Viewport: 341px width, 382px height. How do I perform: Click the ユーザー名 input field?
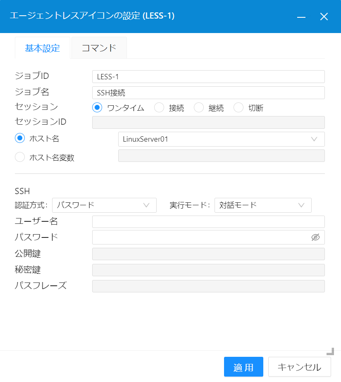[208, 221]
